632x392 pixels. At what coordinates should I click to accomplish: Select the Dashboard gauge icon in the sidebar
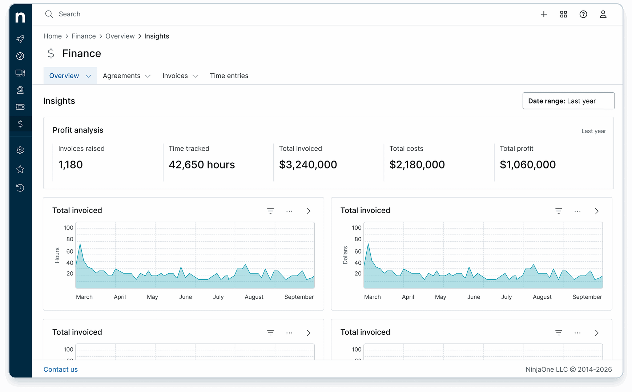(20, 56)
